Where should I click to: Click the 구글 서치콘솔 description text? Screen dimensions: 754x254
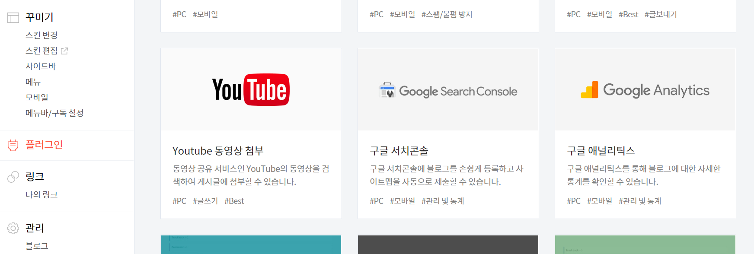[x=447, y=175]
